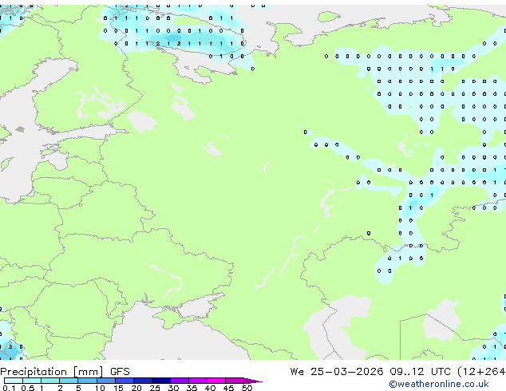Click the 'Precipitation [mm]' title text
The width and height of the screenshot is (506, 391).
(x=52, y=372)
